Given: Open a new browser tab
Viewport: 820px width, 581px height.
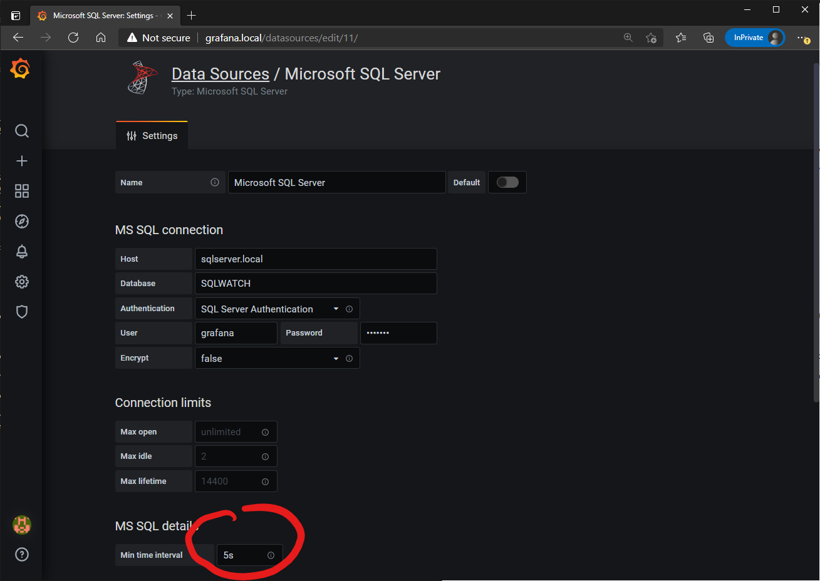Looking at the screenshot, I should point(192,16).
